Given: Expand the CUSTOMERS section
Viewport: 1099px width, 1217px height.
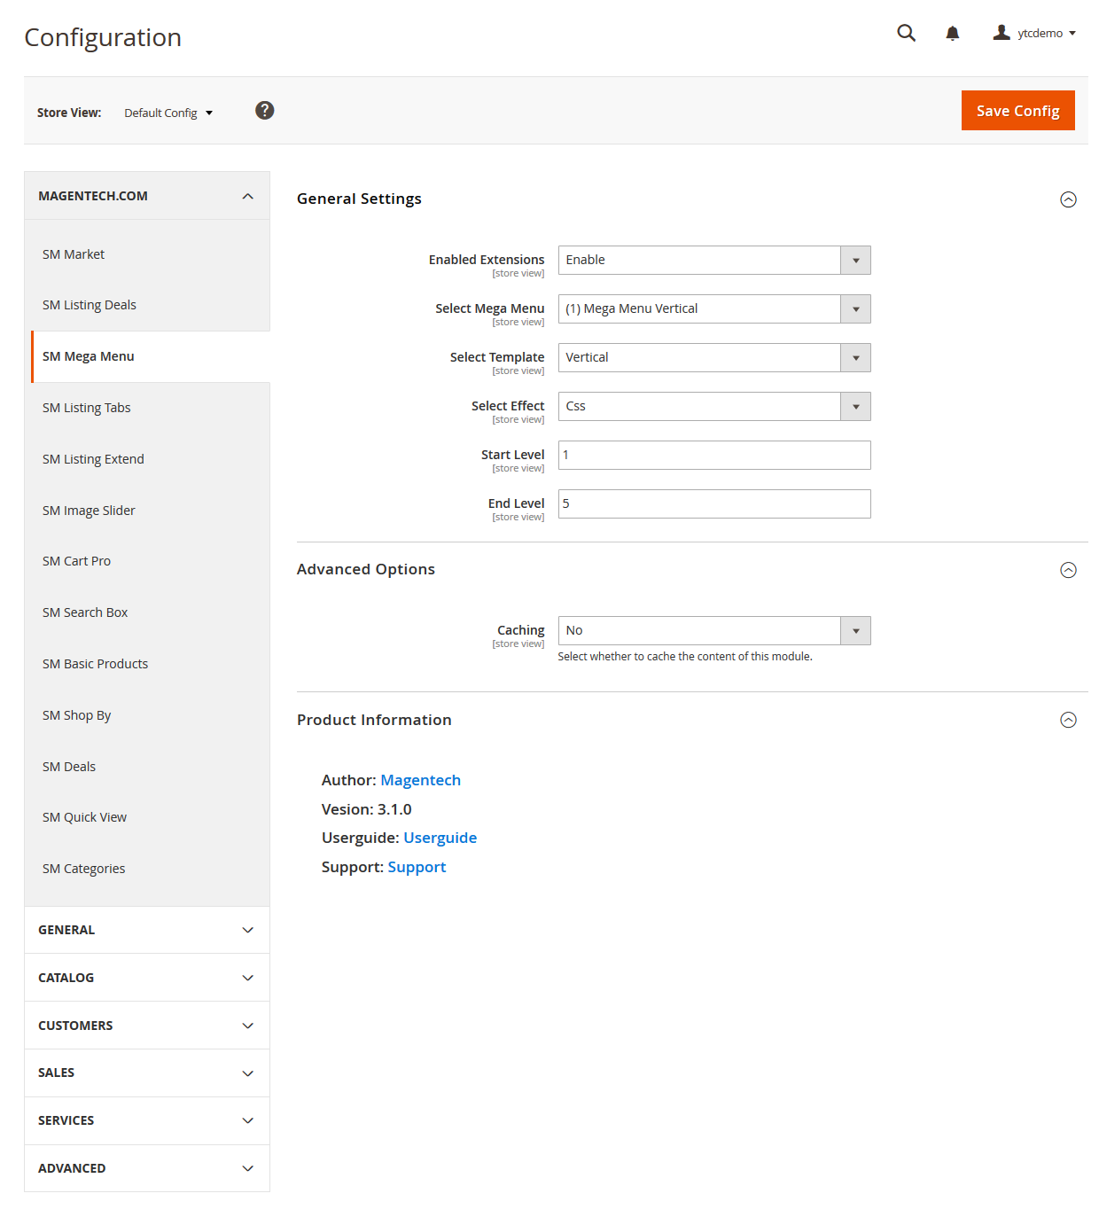Looking at the screenshot, I should coord(147,1026).
